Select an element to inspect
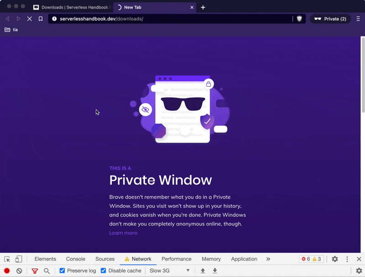Screen dimensions: 365x277 7,259
